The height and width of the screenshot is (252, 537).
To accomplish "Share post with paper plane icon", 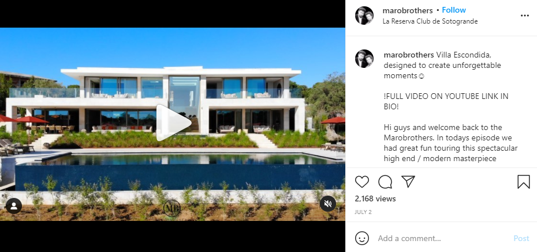I will coord(408,182).
